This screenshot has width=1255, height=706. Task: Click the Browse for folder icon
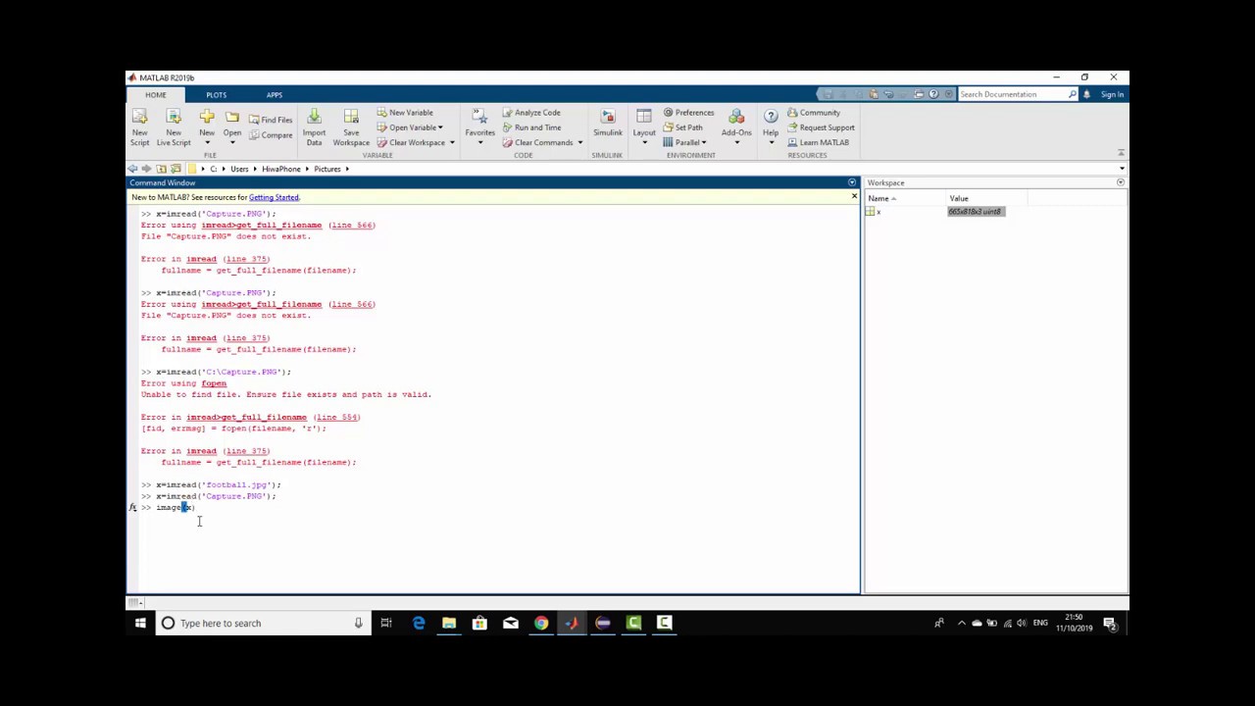coord(176,169)
